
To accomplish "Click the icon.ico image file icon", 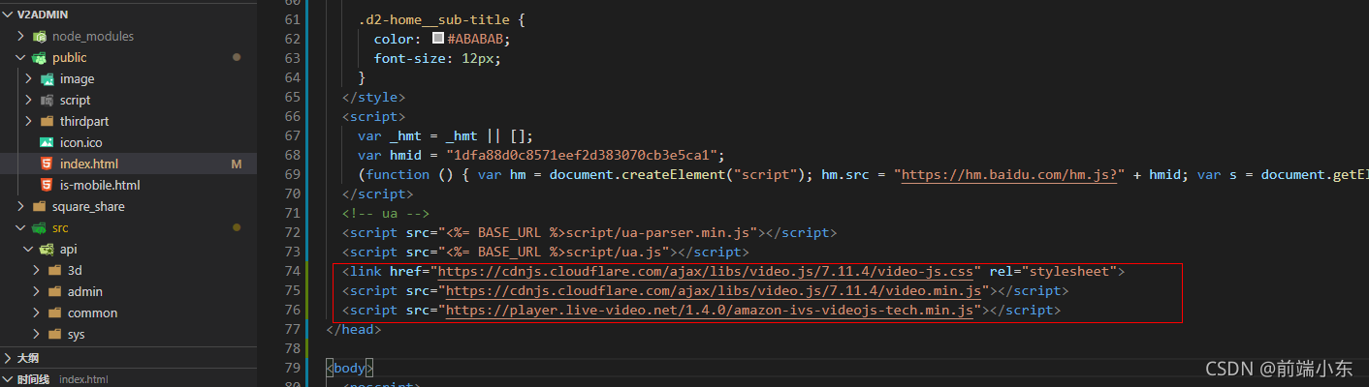I will tap(48, 142).
